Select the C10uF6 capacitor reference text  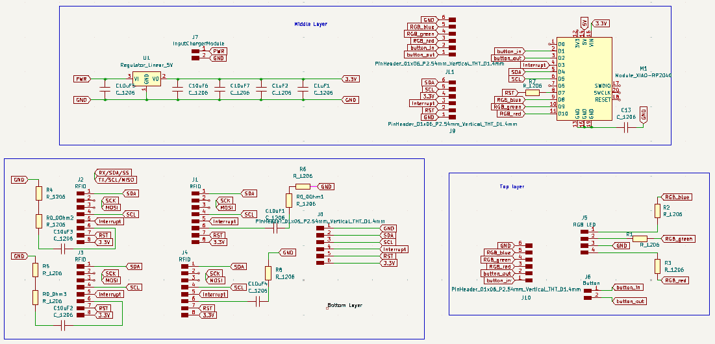(x=198, y=86)
